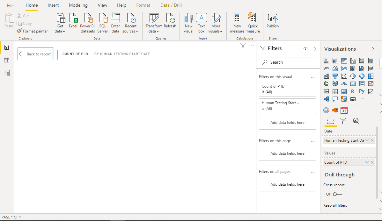Select the Stacked bar chart visual
The height and width of the screenshot is (221, 382).
point(326,61)
